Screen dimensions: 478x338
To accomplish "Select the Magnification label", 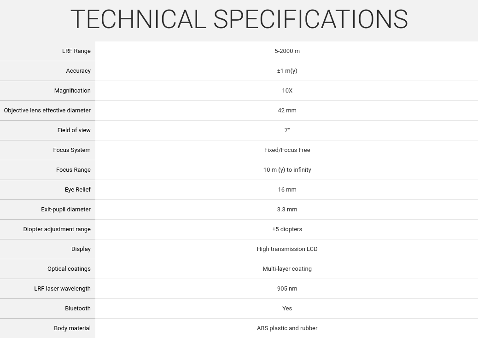I will click(72, 91).
